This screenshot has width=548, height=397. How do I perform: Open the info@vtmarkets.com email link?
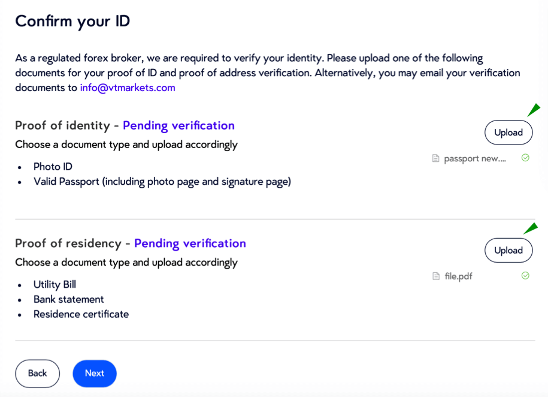point(128,88)
